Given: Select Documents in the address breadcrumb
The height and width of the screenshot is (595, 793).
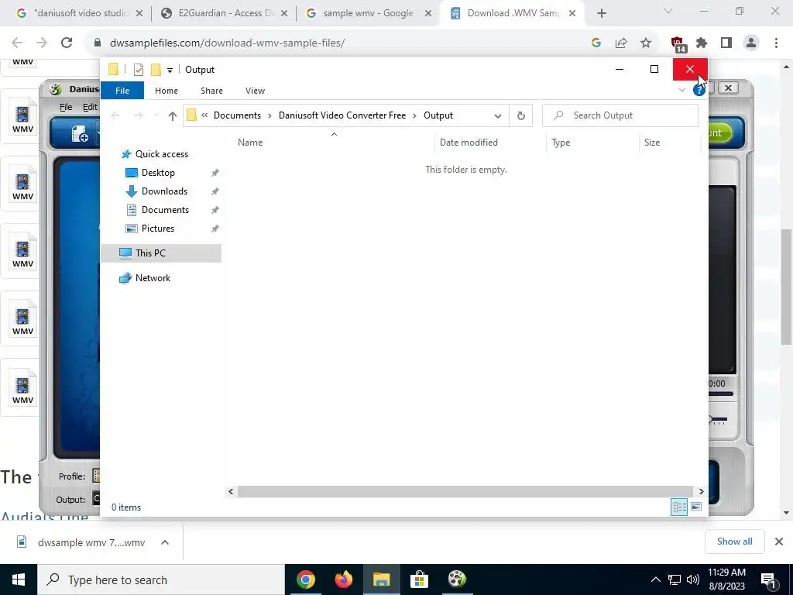Looking at the screenshot, I should (x=237, y=115).
